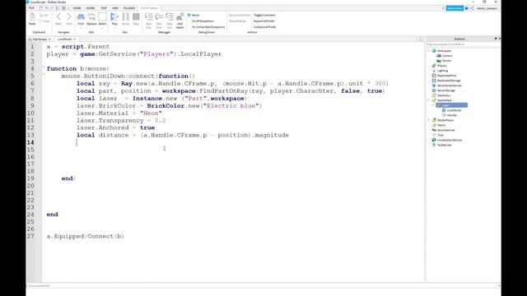The height and width of the screenshot is (296, 527).
Task: Click the command bar input field
Action: click(262, 286)
